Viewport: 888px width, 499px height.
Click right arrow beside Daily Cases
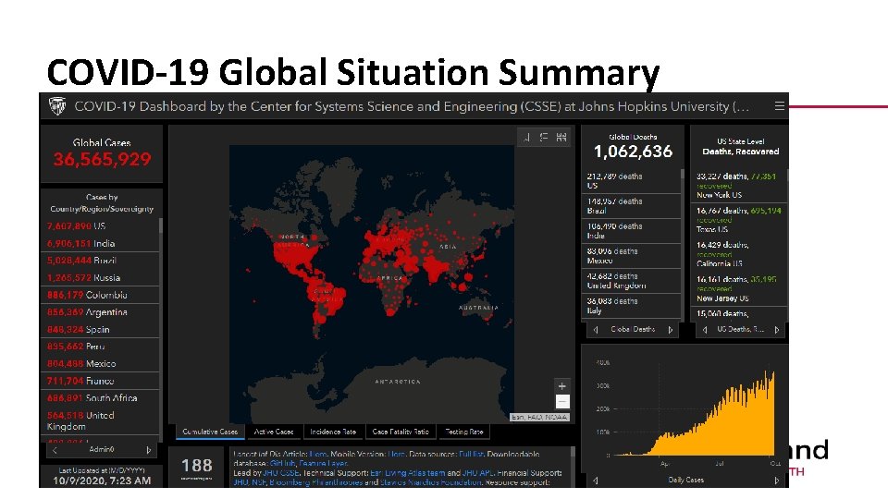777,481
